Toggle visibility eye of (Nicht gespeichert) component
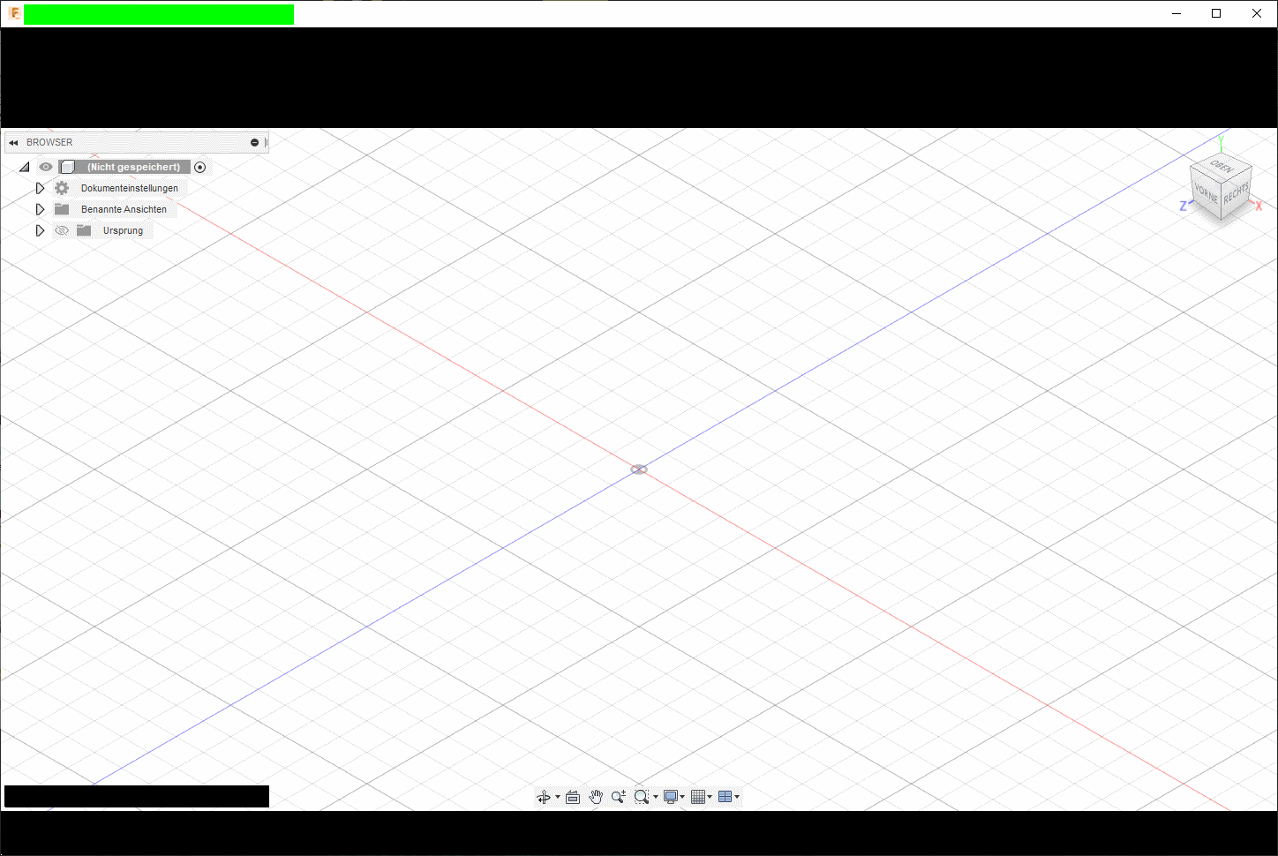 click(46, 167)
